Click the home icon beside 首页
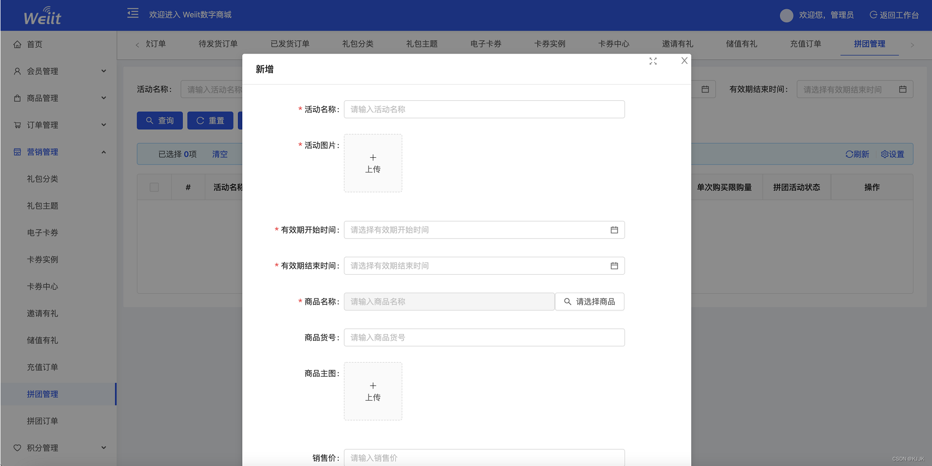Viewport: 932px width, 466px height. point(18,44)
